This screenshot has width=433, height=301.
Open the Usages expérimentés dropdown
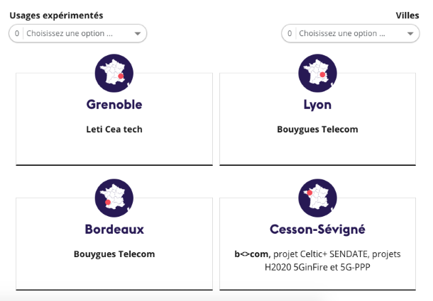click(x=78, y=33)
